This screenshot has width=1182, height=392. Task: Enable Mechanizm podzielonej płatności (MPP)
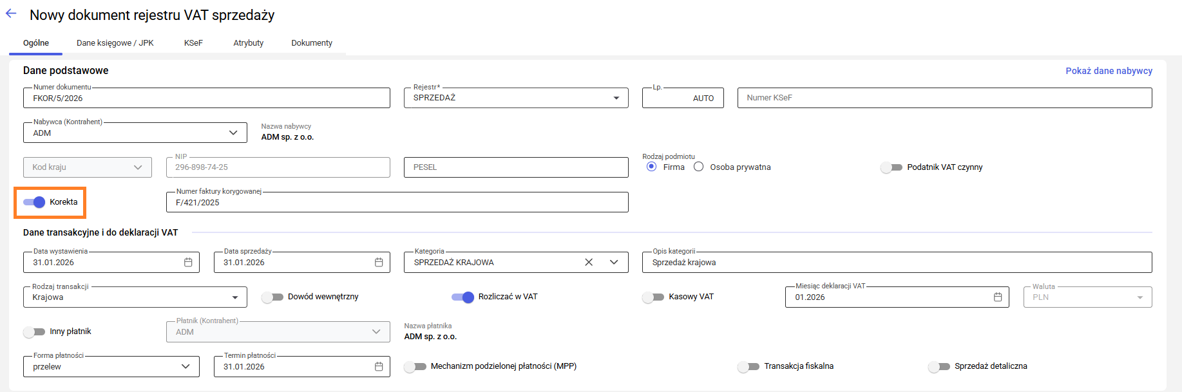(x=415, y=367)
